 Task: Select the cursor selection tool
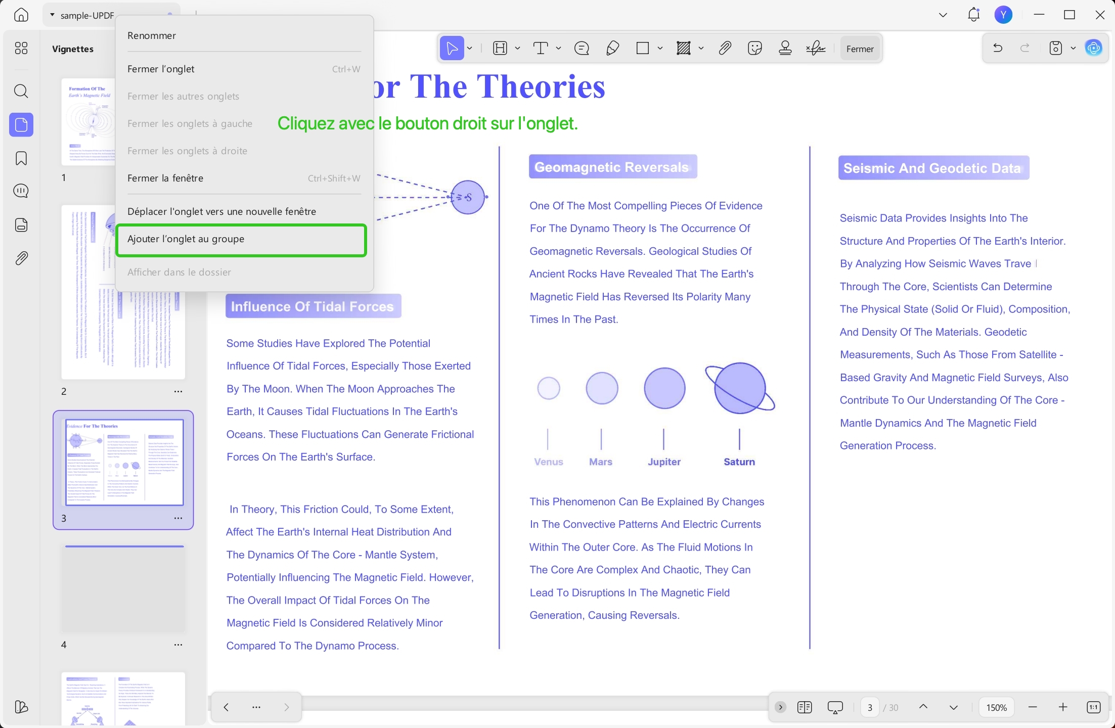click(x=452, y=49)
